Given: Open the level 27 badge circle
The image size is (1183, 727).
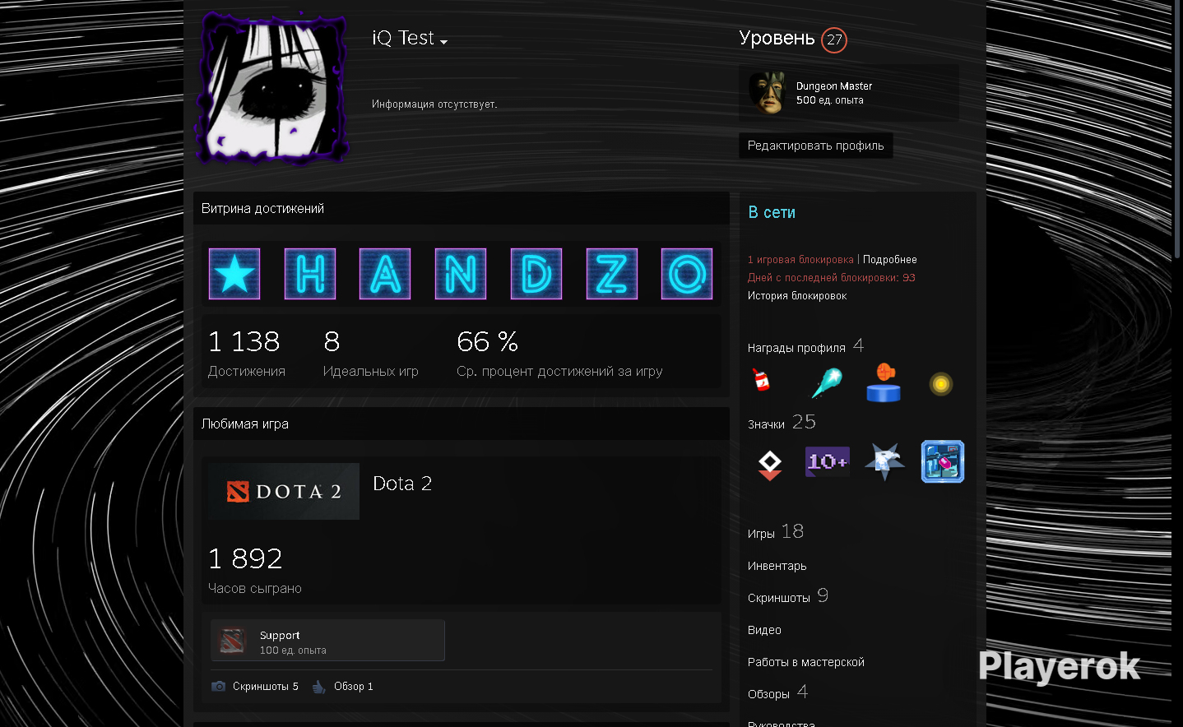Looking at the screenshot, I should (x=834, y=39).
